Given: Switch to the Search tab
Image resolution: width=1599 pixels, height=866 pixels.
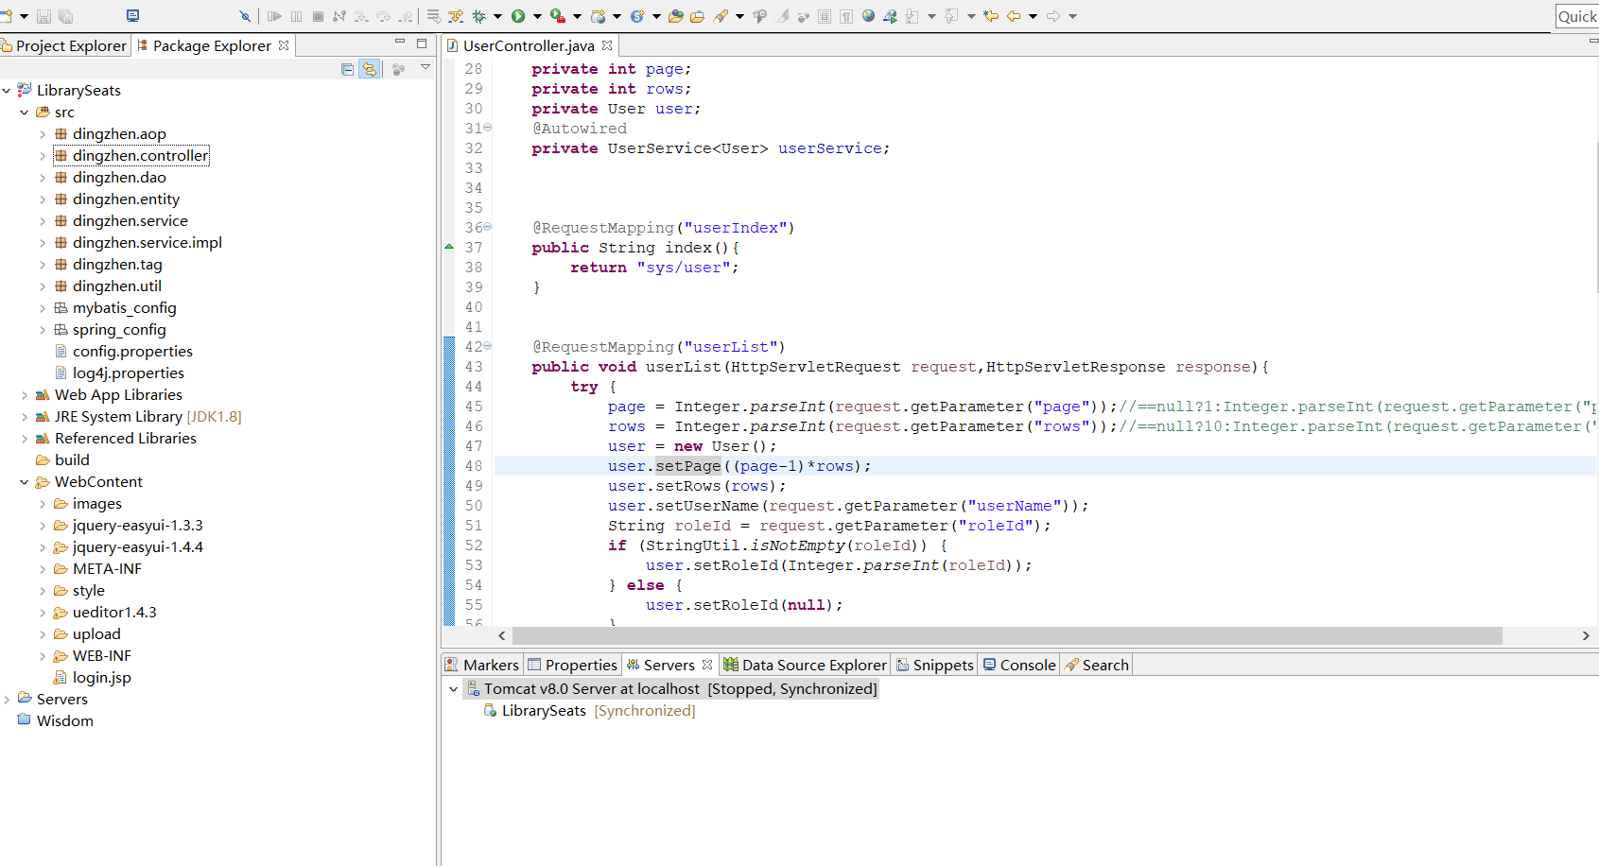Looking at the screenshot, I should [1097, 665].
